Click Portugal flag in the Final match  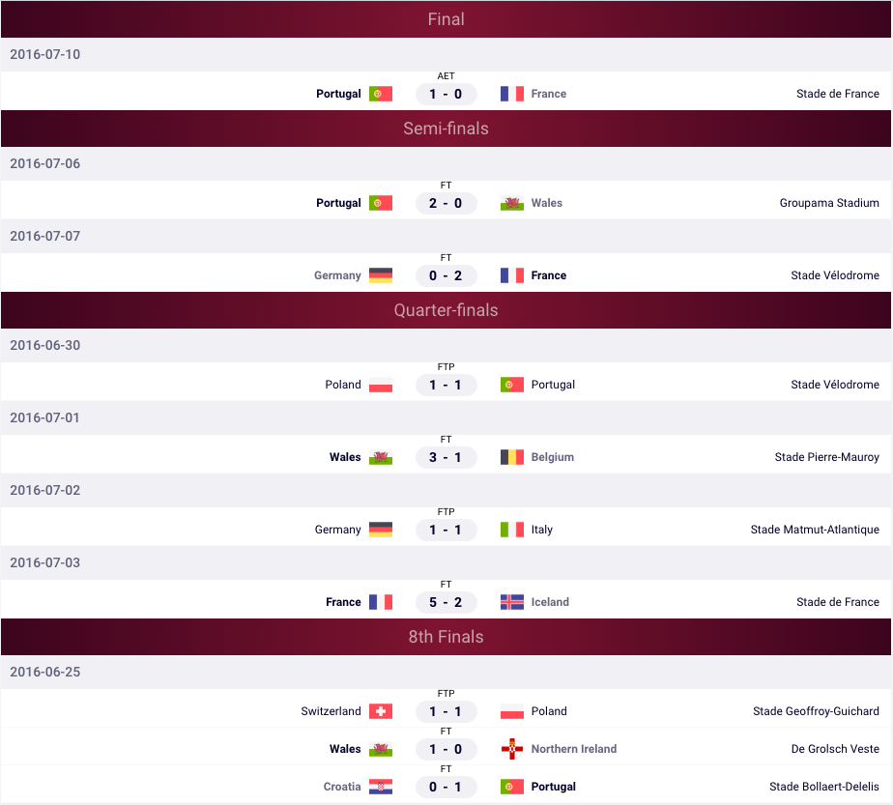381,94
